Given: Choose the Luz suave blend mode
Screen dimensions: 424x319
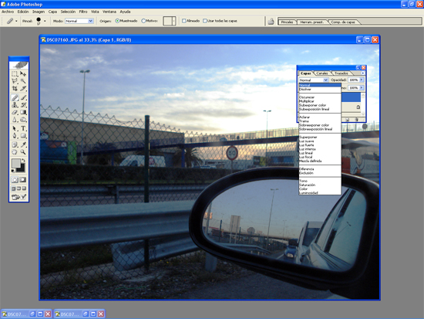Looking at the screenshot, I should [x=307, y=141].
